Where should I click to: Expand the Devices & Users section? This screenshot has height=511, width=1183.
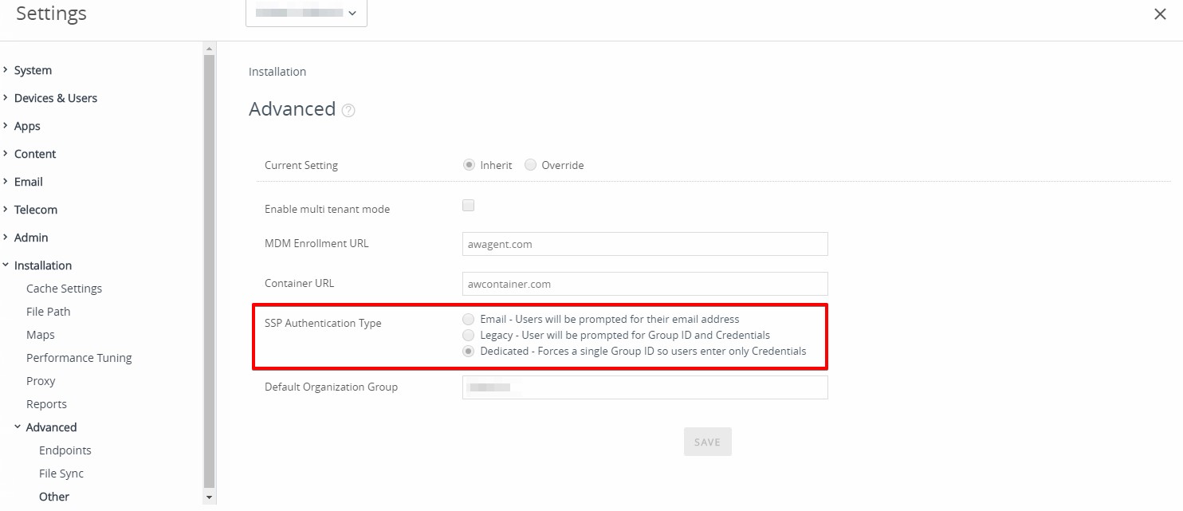click(55, 98)
